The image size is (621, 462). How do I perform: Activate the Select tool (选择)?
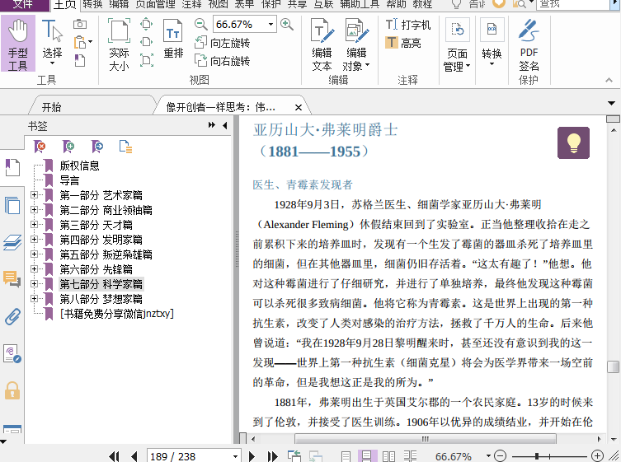(x=52, y=43)
